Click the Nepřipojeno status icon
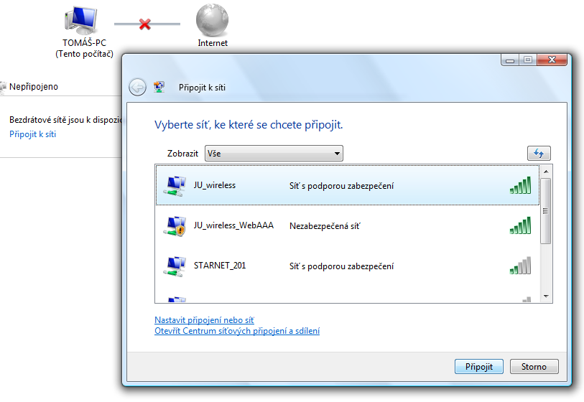Screen dimensions: 584x402 (3, 87)
